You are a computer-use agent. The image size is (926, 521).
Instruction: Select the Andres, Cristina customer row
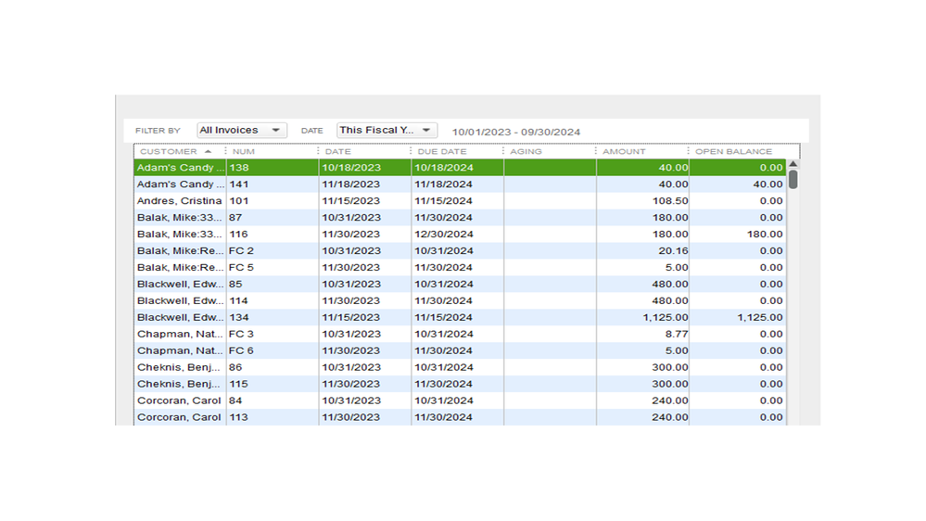(x=460, y=201)
